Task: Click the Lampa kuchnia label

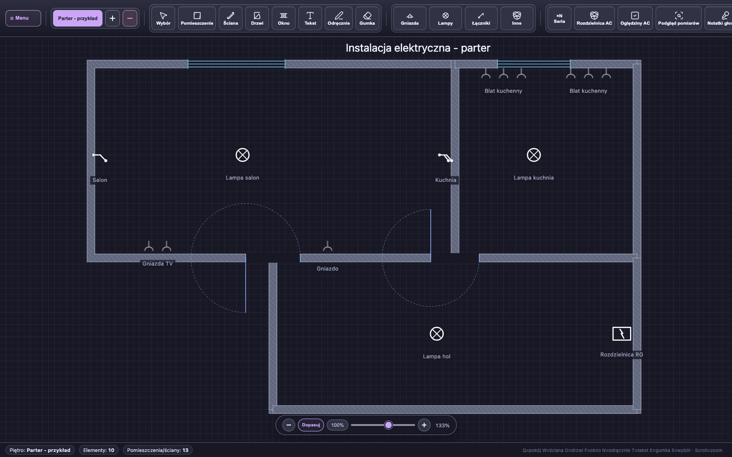Action: [x=534, y=178]
